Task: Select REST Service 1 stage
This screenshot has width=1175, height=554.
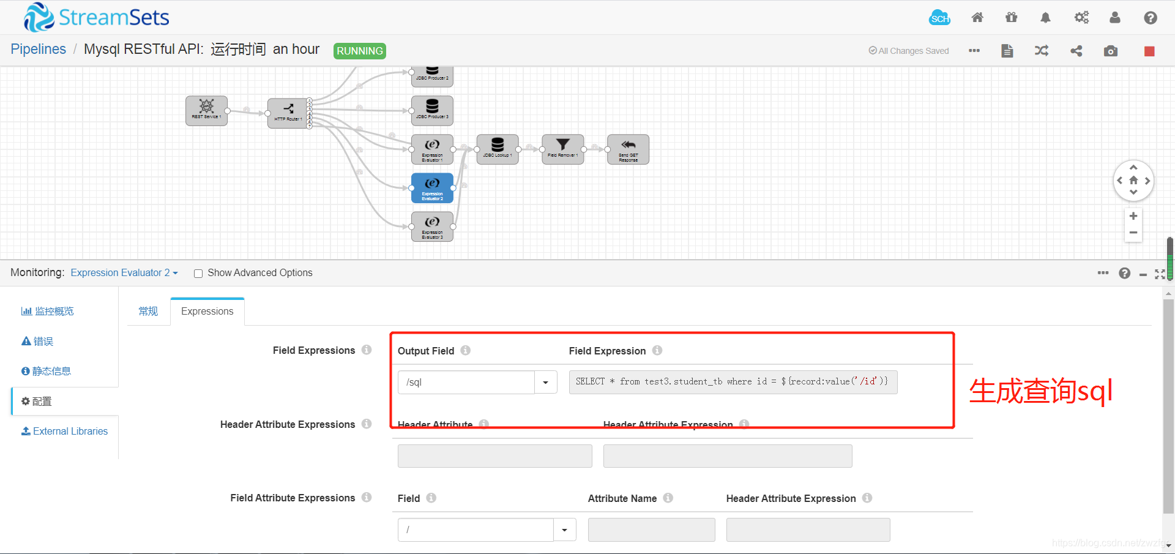Action: pyautogui.click(x=207, y=111)
